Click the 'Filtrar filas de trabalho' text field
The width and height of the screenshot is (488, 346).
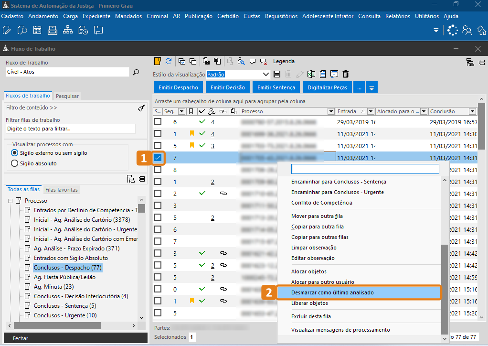71,129
